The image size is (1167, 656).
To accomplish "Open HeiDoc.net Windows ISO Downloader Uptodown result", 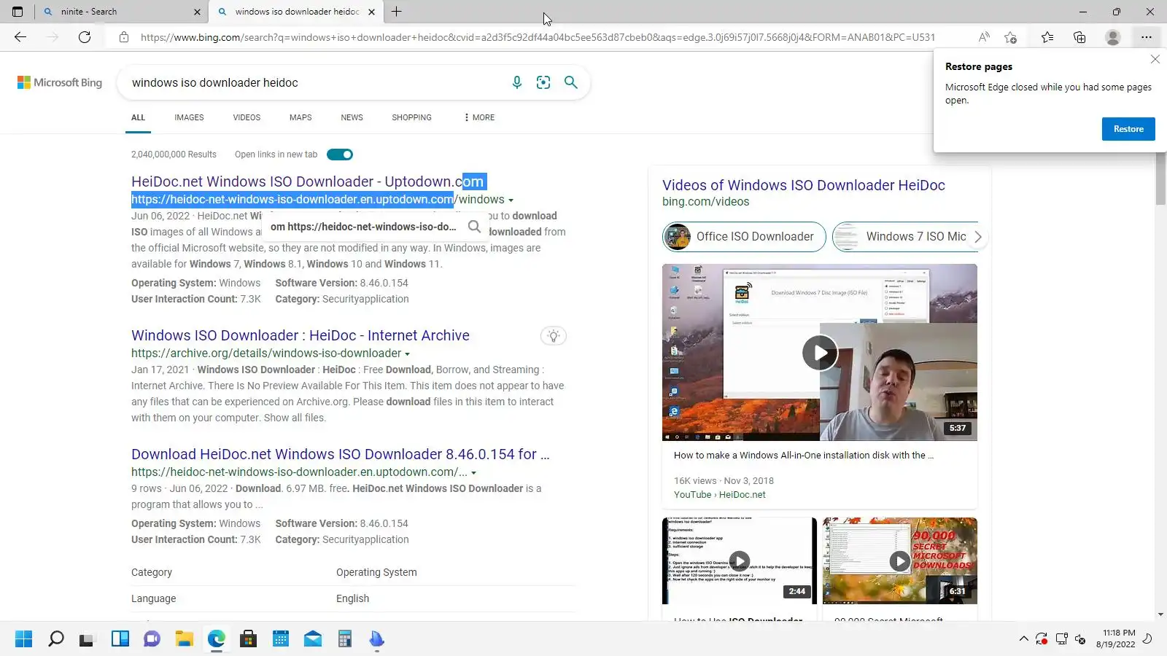I will pos(309,181).
